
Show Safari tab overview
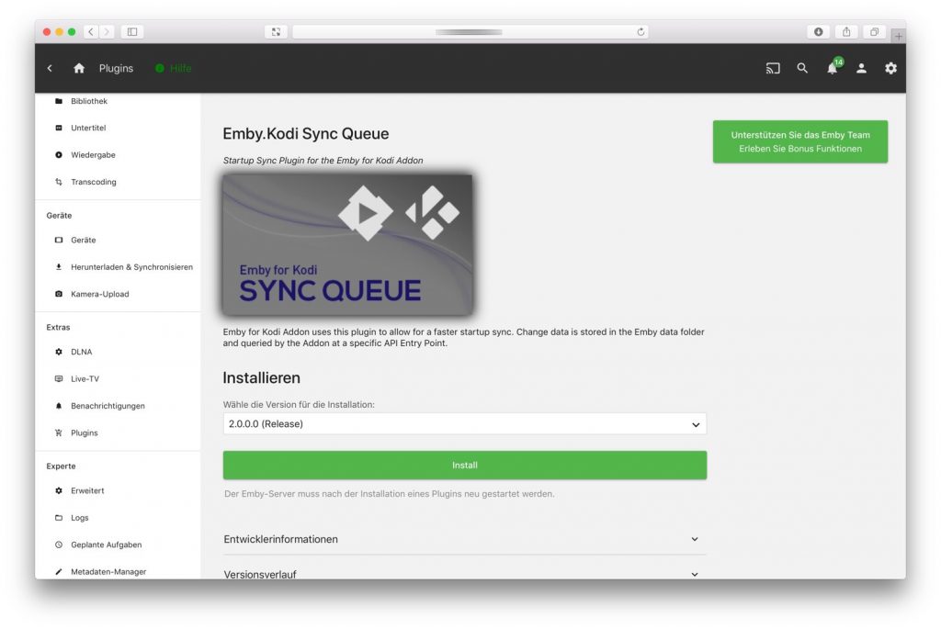click(x=875, y=32)
